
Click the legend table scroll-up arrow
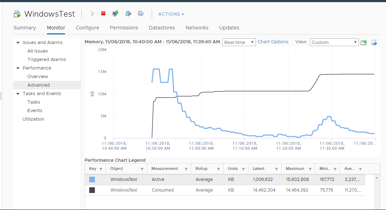click(x=377, y=178)
